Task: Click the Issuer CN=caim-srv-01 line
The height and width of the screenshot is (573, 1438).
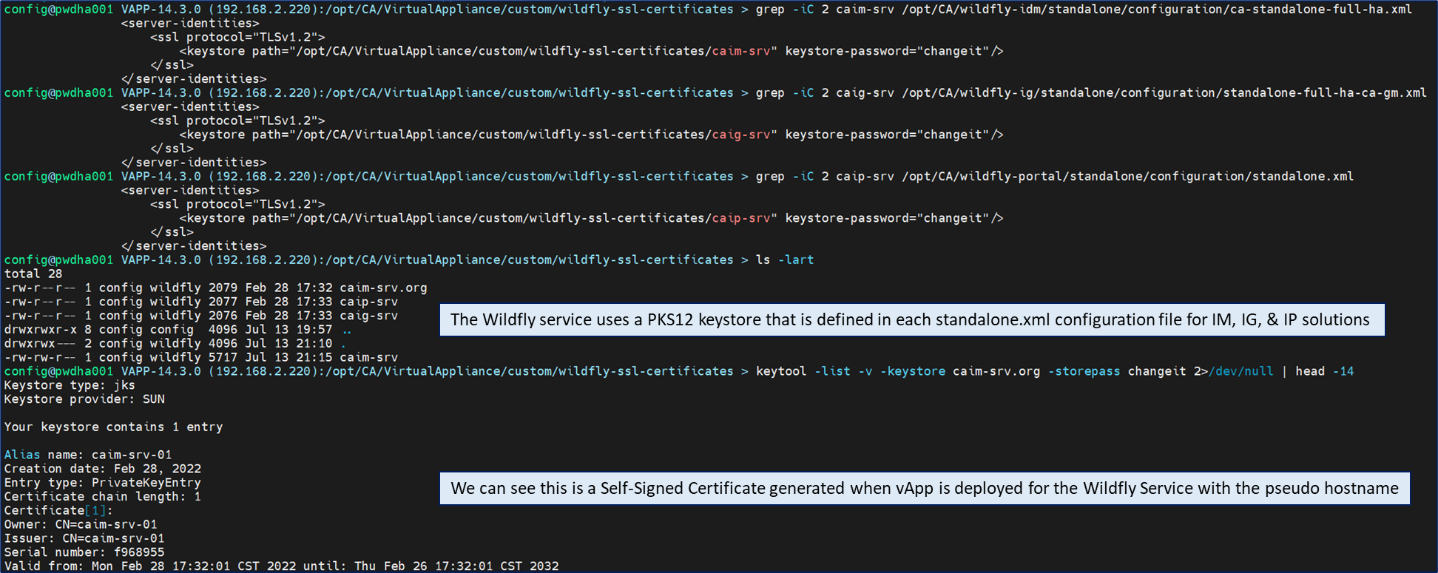Action: pyautogui.click(x=84, y=538)
